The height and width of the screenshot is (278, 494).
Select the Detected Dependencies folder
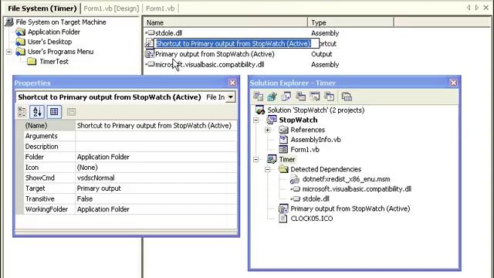point(326,169)
